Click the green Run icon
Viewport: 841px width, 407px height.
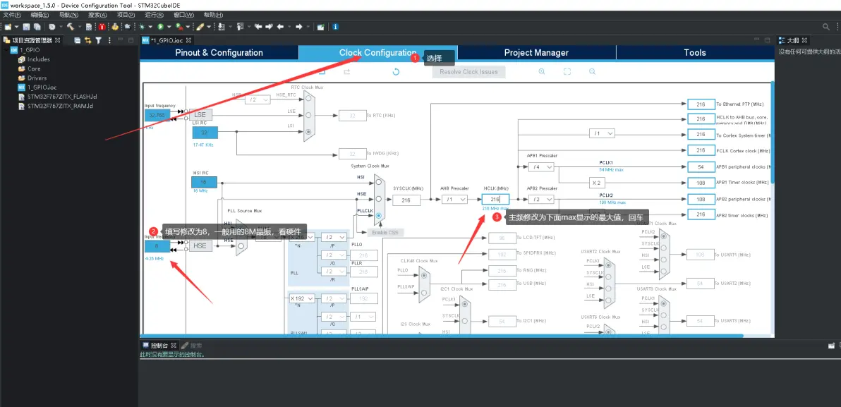coord(160,26)
